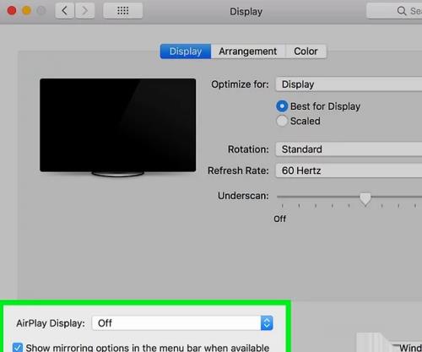Click the Underscan slider handle

365,199
